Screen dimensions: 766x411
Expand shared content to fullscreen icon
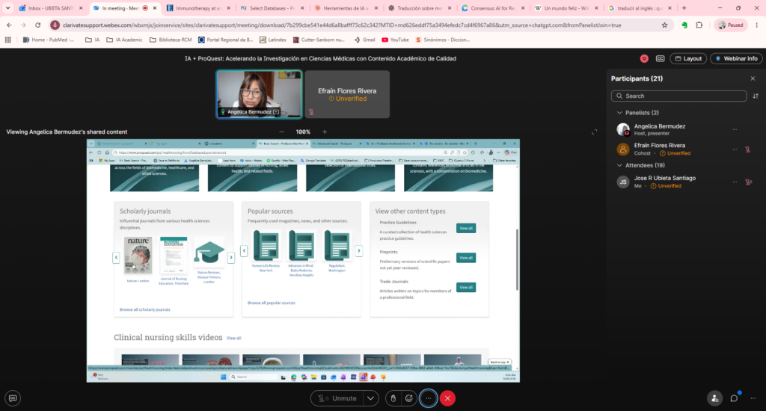tap(594, 132)
